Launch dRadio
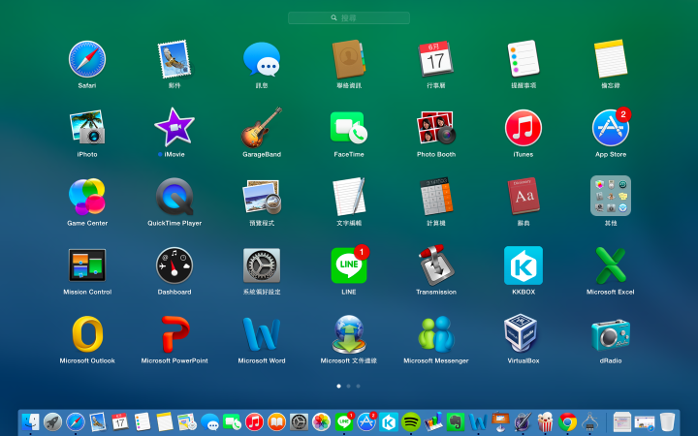This screenshot has height=436, width=698. (611, 334)
